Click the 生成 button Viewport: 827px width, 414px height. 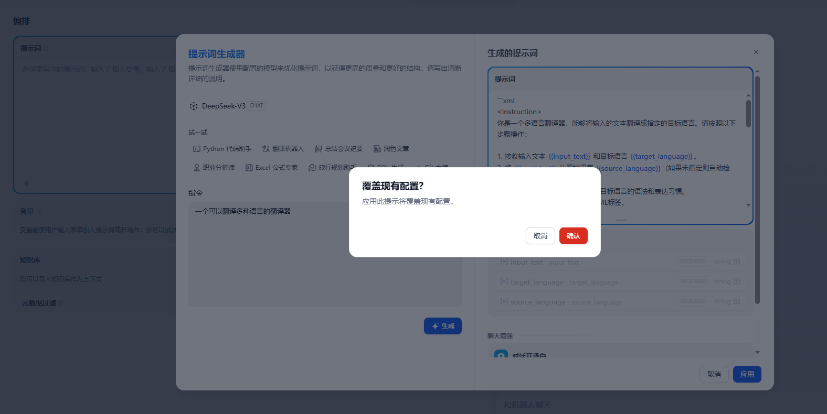click(443, 326)
